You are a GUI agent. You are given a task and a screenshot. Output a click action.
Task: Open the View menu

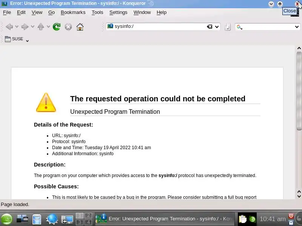[37, 12]
